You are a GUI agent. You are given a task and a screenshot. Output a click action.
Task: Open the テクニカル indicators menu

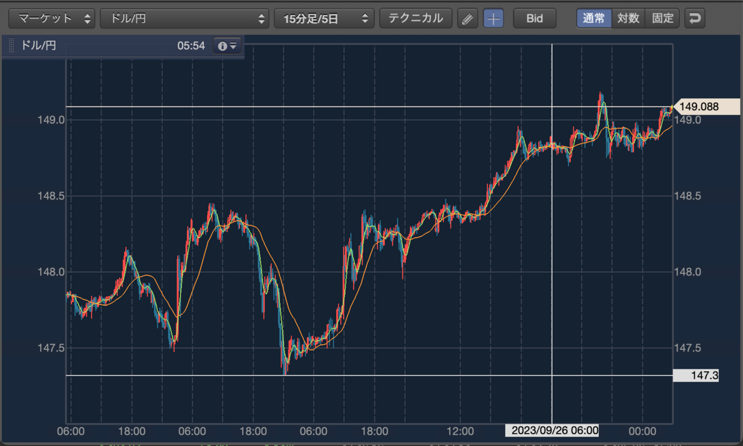tap(415, 19)
